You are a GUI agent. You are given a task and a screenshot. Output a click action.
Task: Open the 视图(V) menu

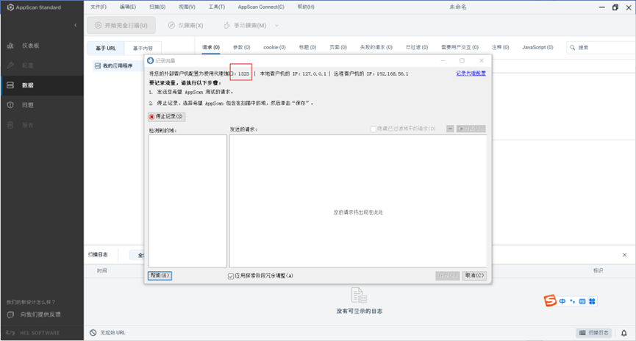(187, 7)
